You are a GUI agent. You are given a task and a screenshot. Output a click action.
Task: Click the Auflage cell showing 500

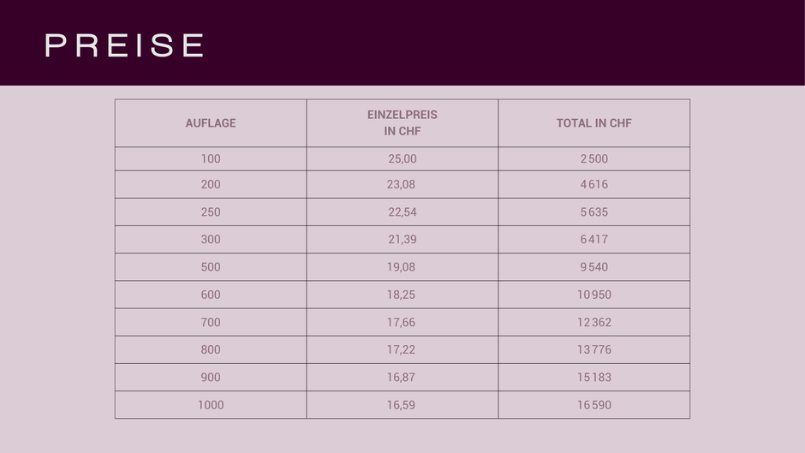pos(211,267)
